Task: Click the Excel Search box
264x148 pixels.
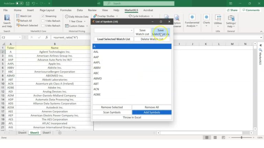Action: (x=139, y=3)
